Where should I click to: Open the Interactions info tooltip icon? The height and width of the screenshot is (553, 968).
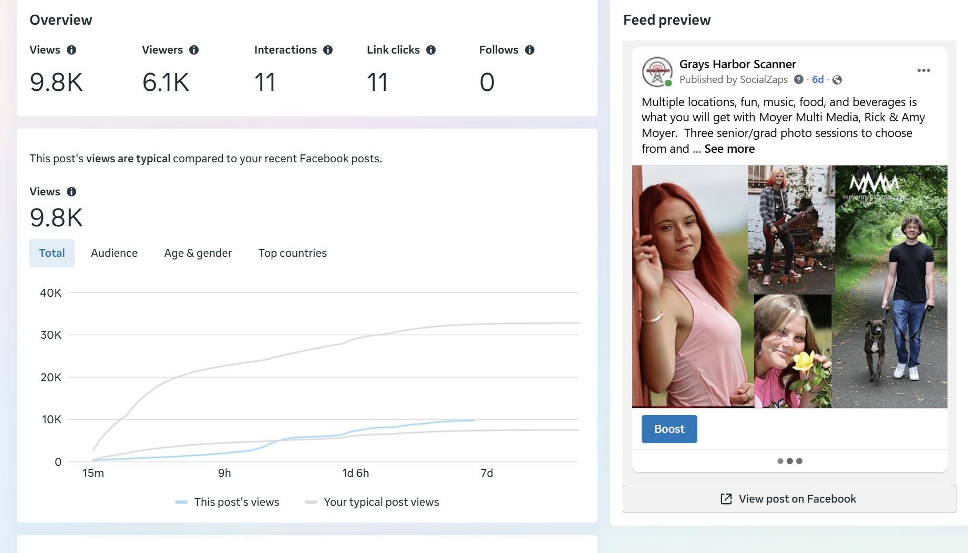click(328, 50)
